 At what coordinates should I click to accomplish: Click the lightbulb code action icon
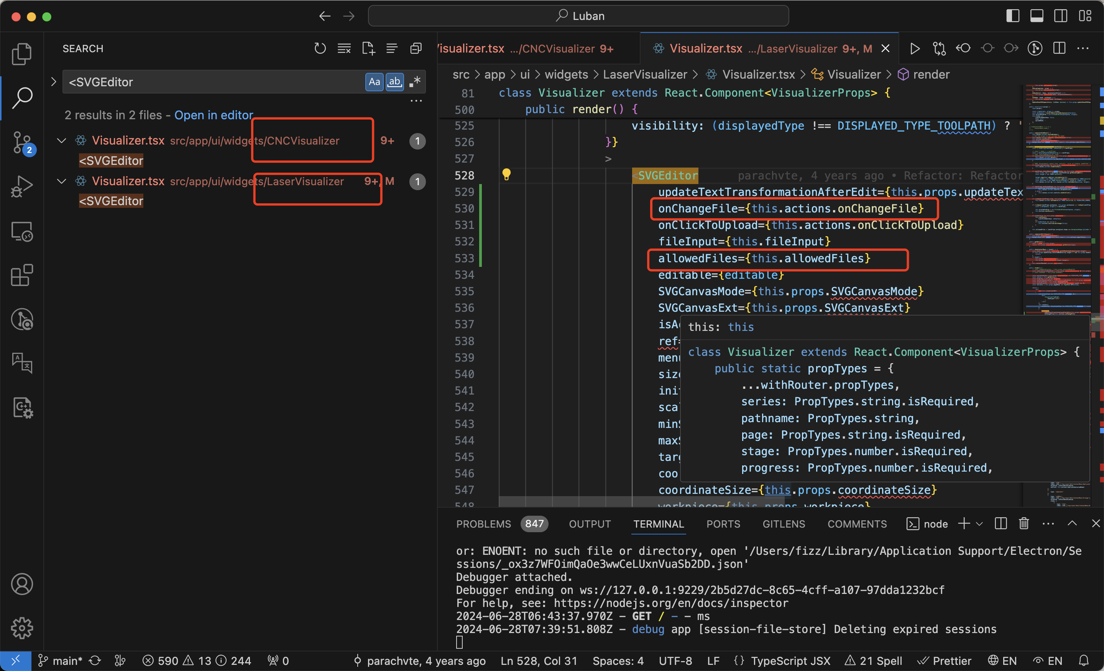pyautogui.click(x=506, y=174)
